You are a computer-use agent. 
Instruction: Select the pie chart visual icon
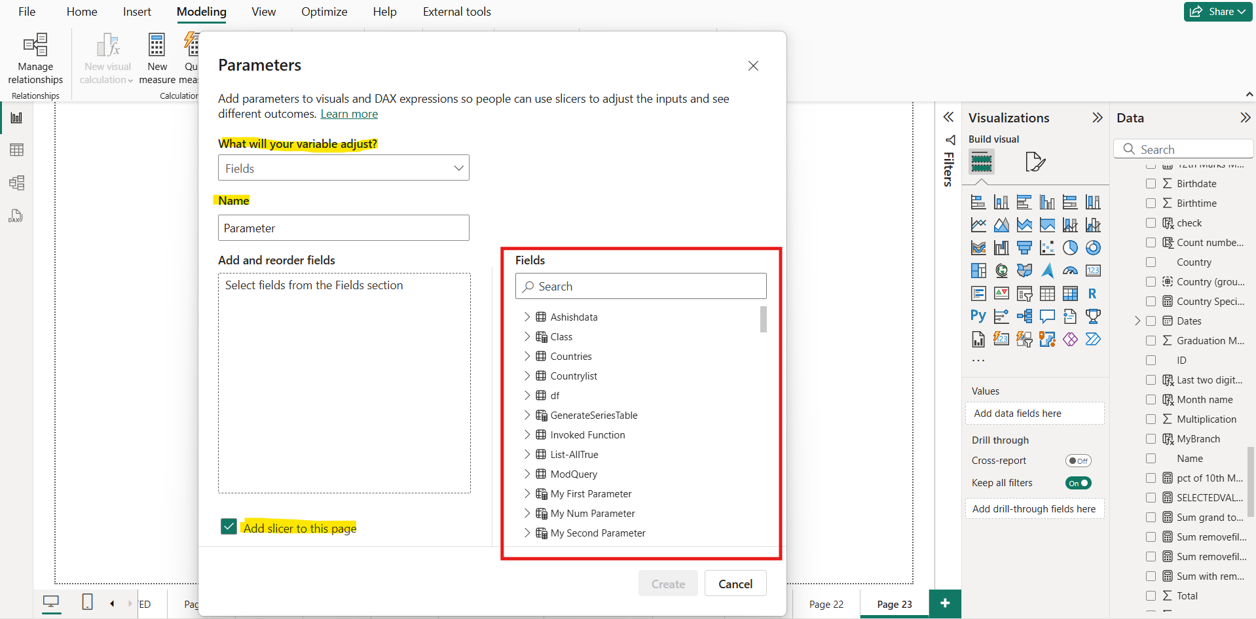click(1069, 247)
